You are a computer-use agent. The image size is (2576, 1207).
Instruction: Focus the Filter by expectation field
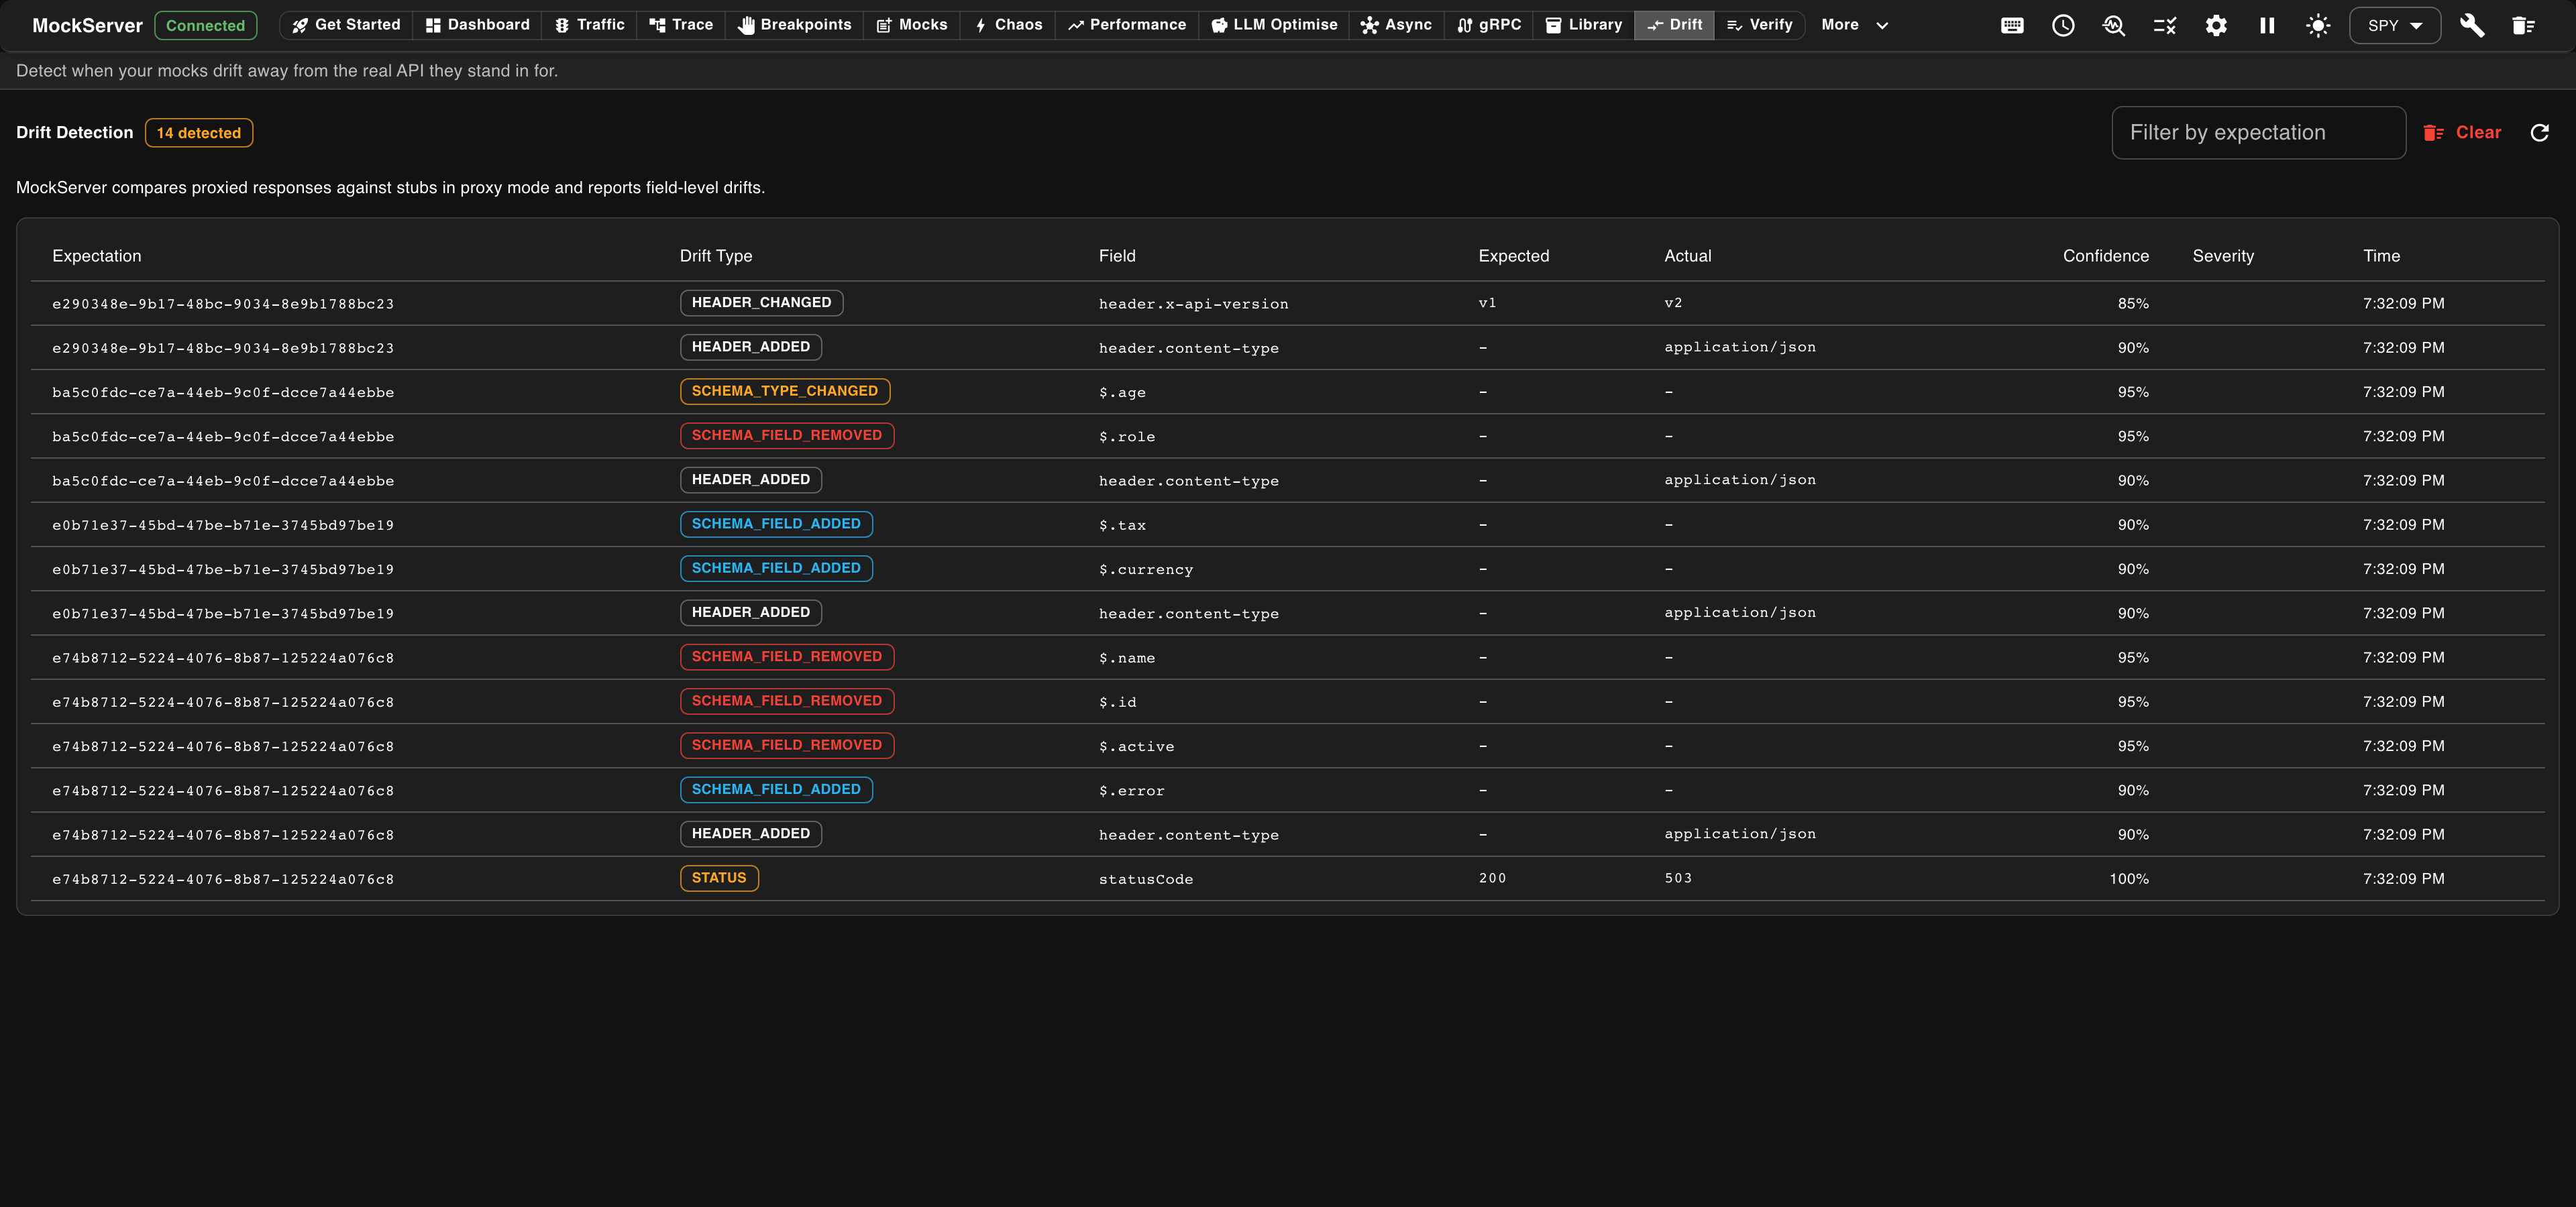coord(2258,133)
